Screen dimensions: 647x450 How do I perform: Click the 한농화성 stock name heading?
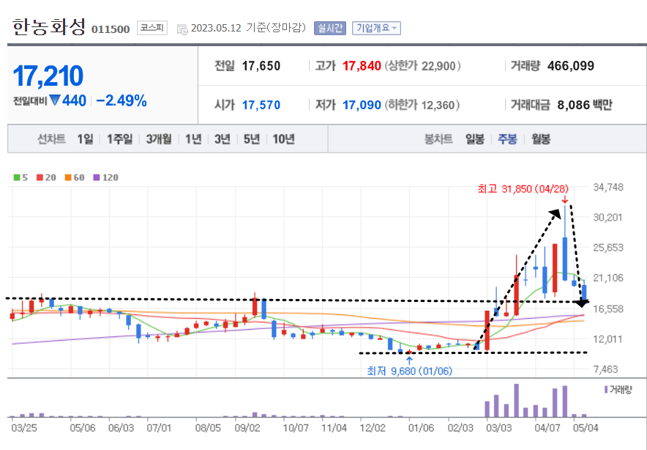[x=49, y=27]
